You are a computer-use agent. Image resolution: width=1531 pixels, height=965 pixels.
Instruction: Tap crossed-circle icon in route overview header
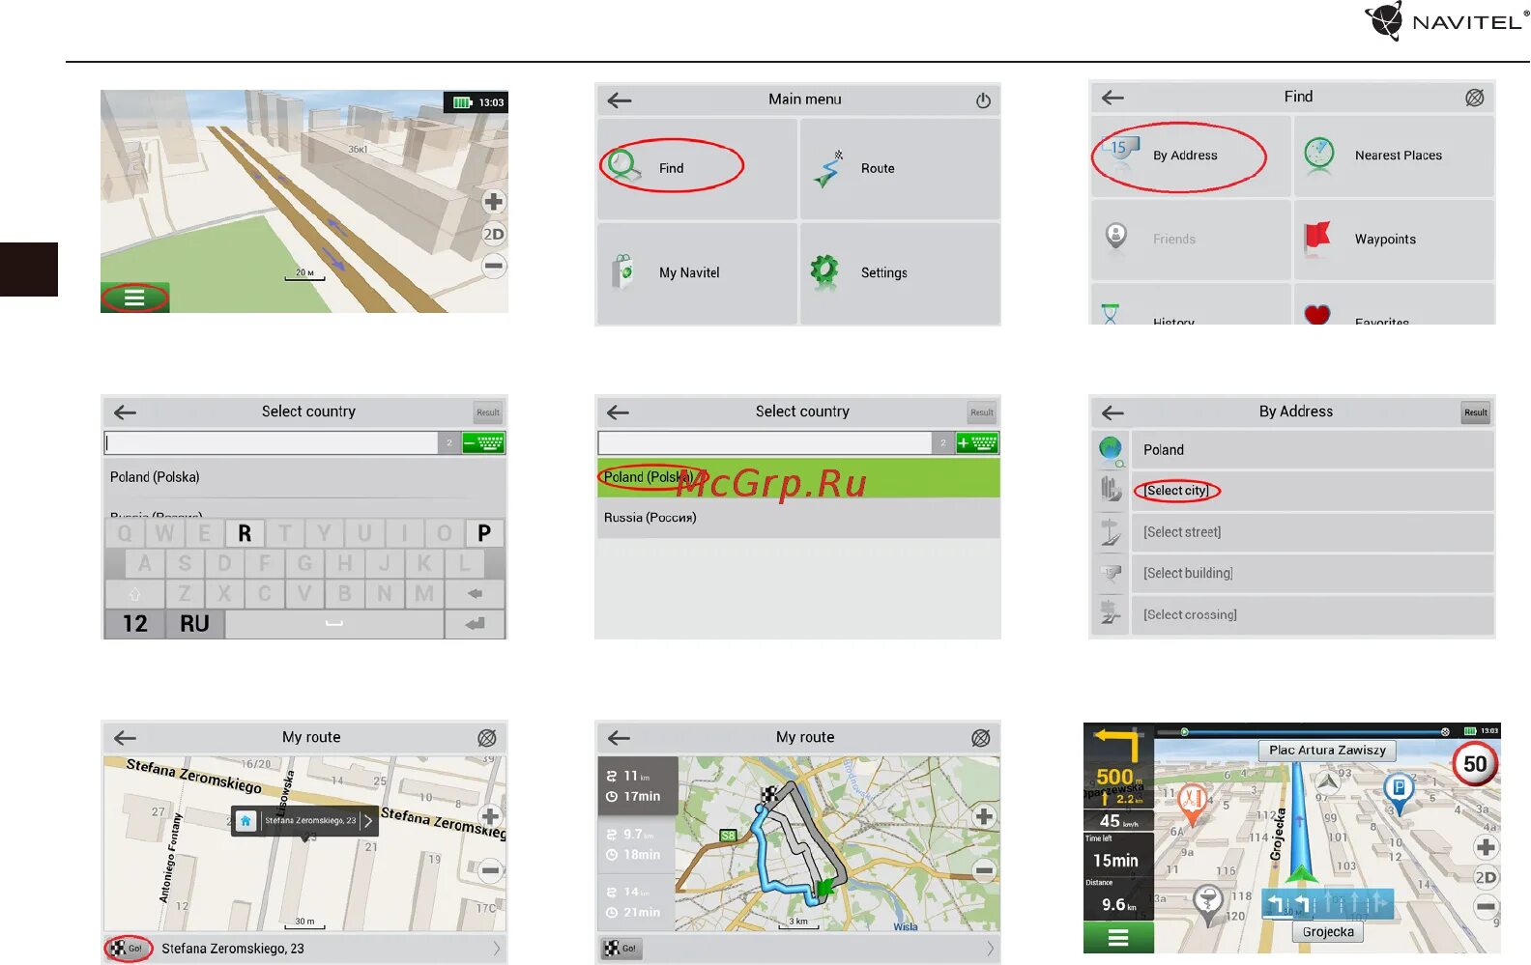click(981, 738)
